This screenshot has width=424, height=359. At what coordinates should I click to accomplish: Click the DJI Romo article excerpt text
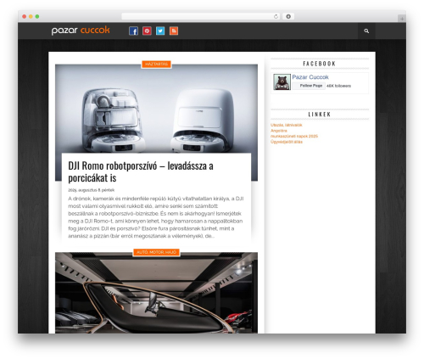(x=156, y=217)
